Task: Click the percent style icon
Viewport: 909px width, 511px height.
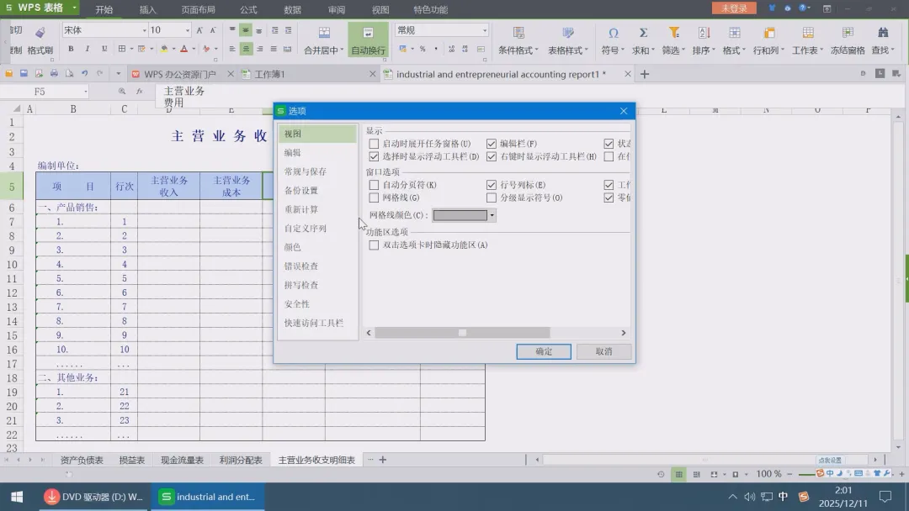Action: pyautogui.click(x=423, y=50)
